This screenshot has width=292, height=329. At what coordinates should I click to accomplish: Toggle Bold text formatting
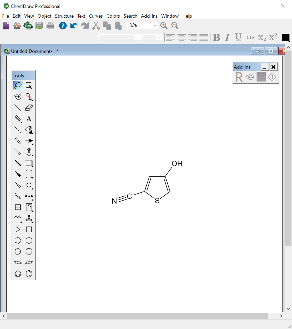pyautogui.click(x=216, y=37)
